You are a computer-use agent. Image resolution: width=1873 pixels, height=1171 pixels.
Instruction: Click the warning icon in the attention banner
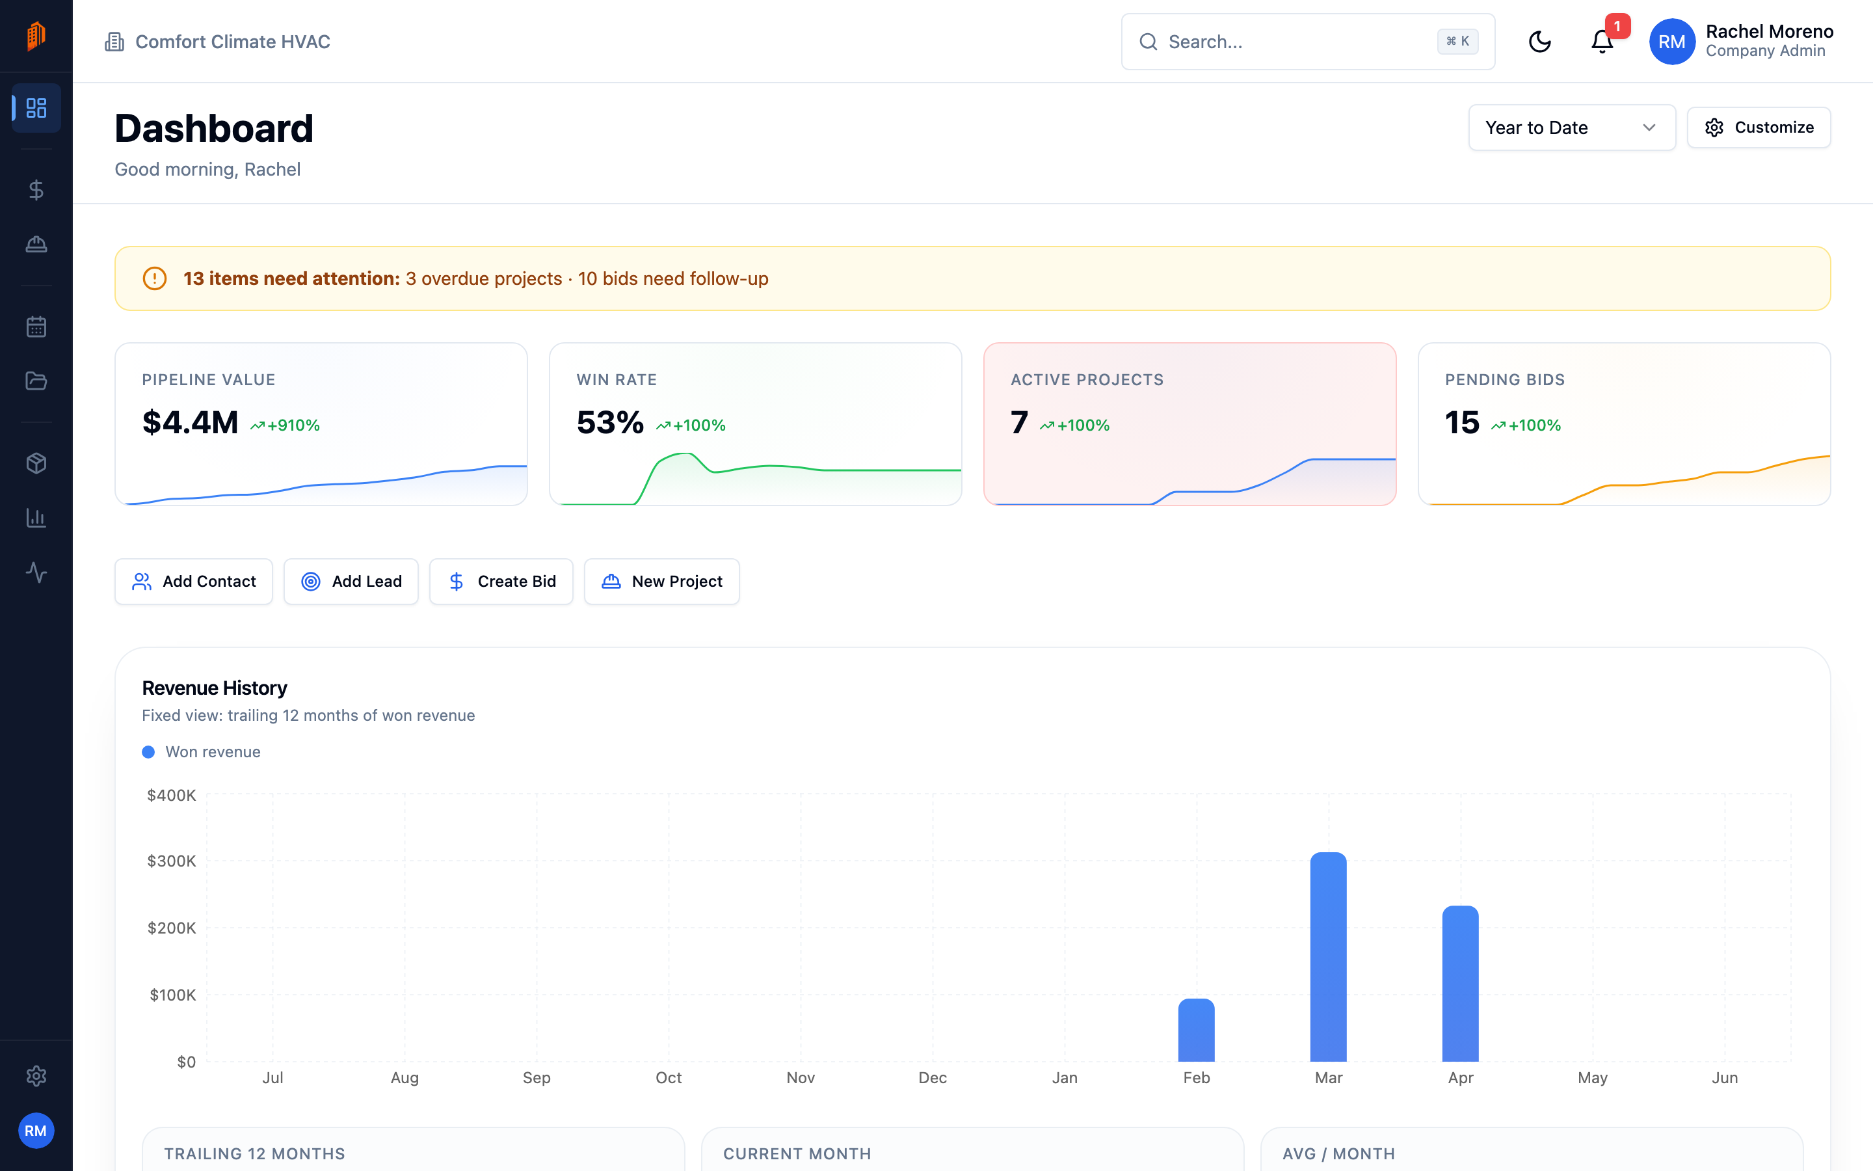[155, 279]
